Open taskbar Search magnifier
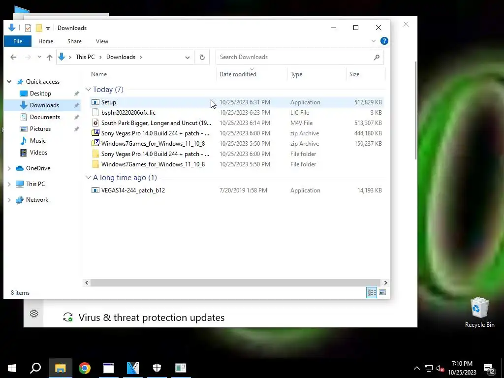This screenshot has width=504, height=378. click(x=35, y=368)
